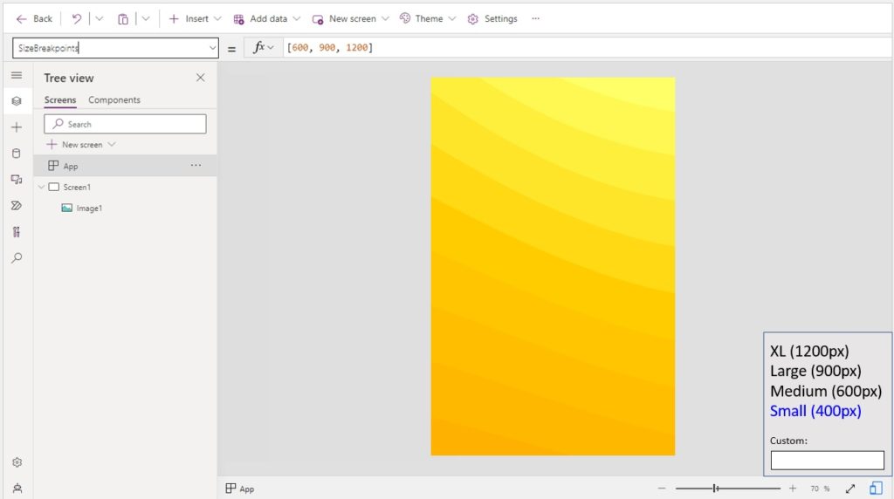Image resolution: width=894 pixels, height=499 pixels.
Task: Click the Insert plus icon in the left rail
Action: (17, 127)
